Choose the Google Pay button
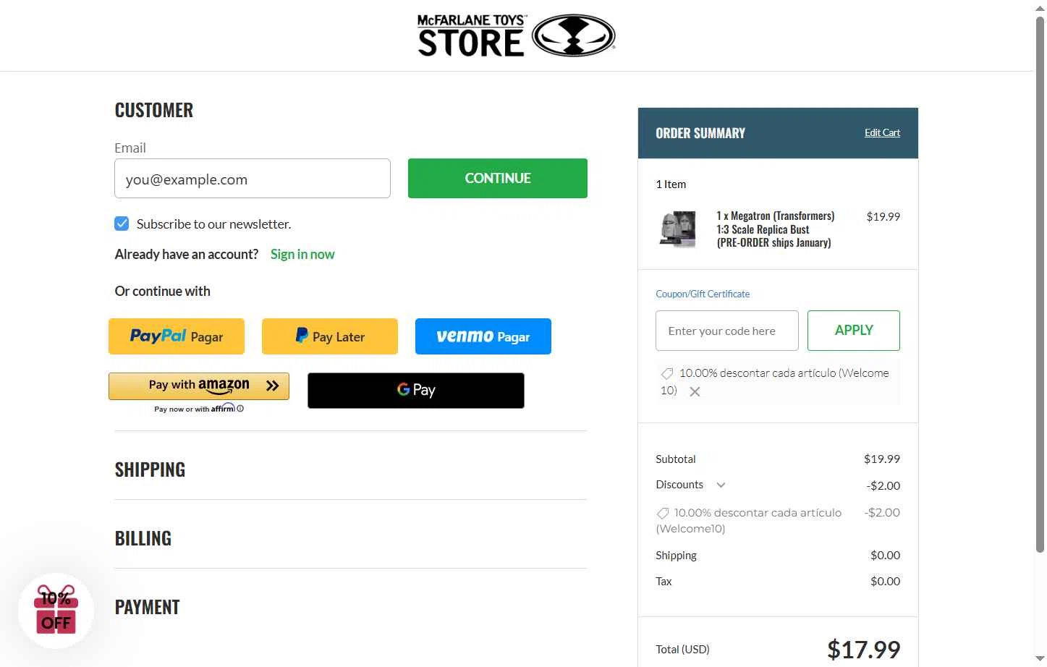The image size is (1047, 667). coord(416,391)
